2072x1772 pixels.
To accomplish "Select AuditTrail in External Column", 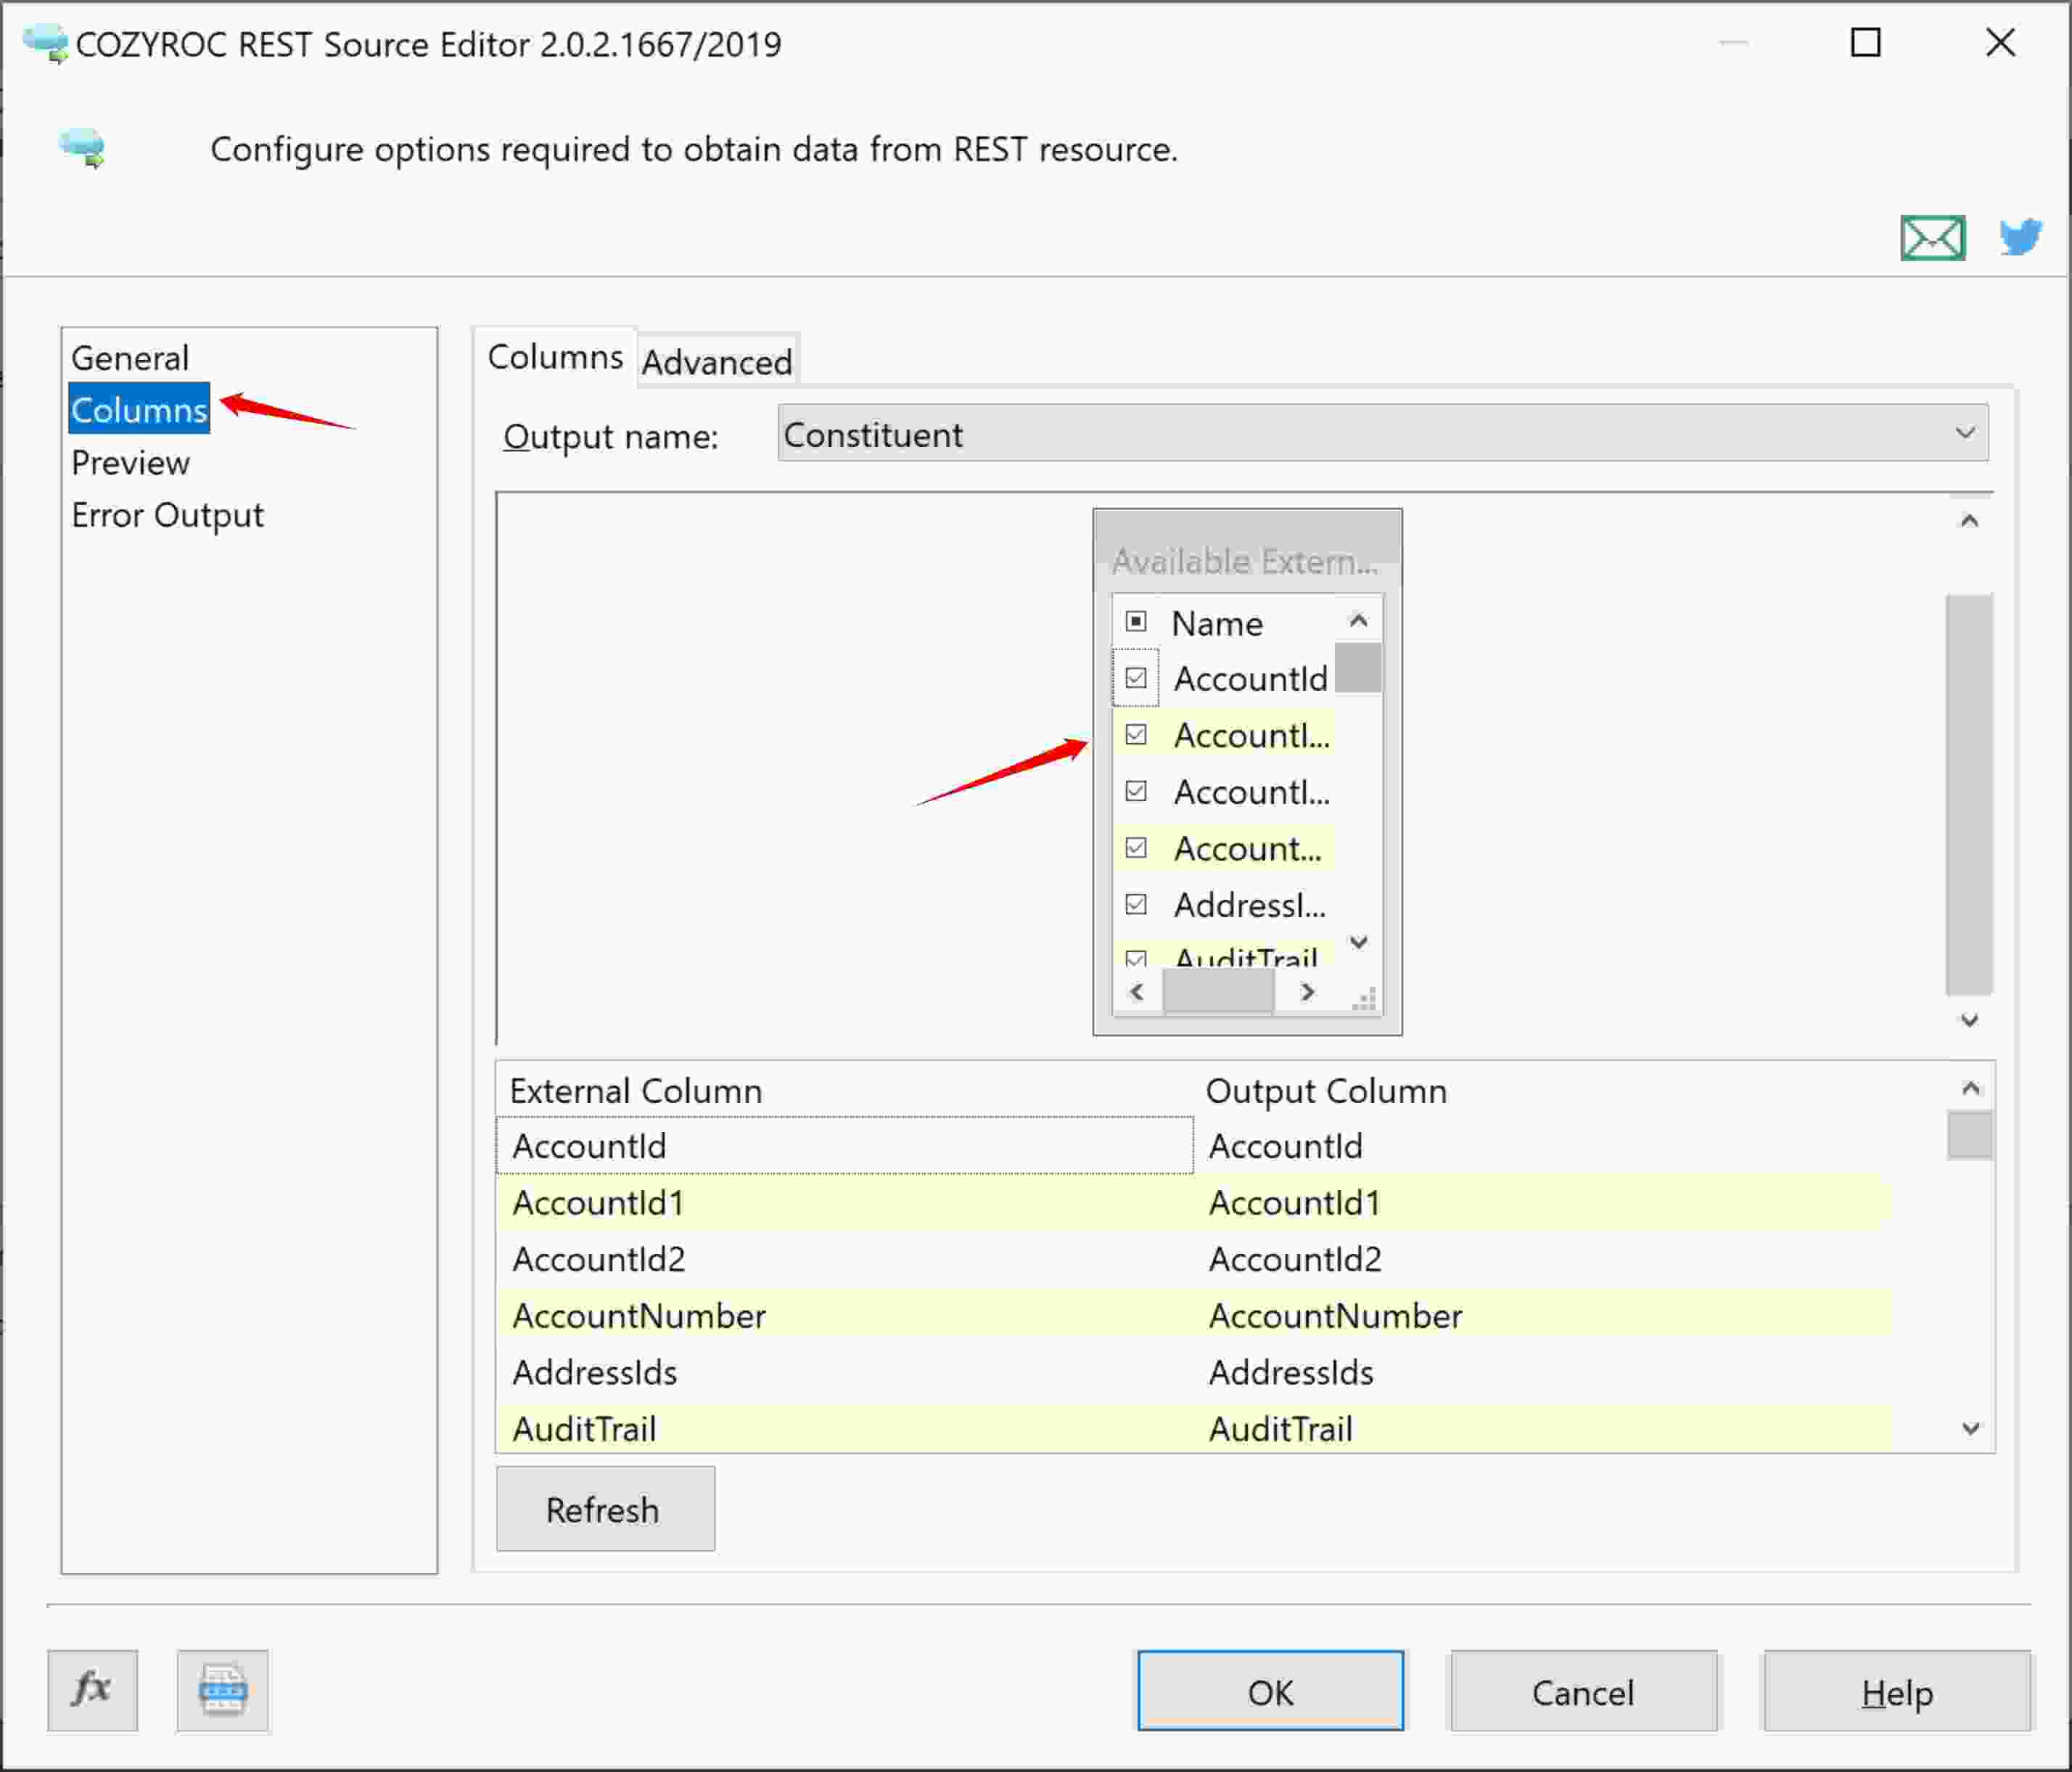I will pos(845,1428).
